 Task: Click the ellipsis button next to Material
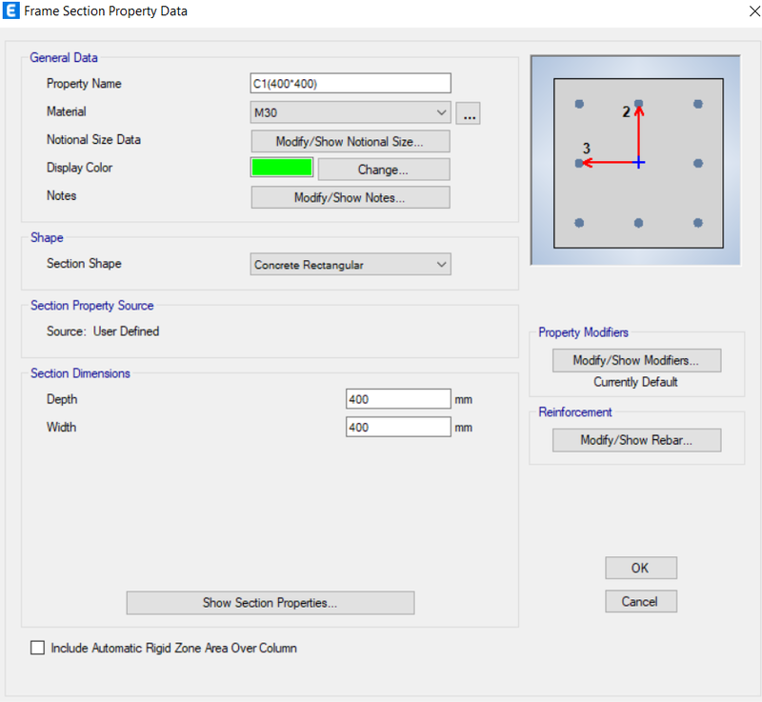coord(469,112)
